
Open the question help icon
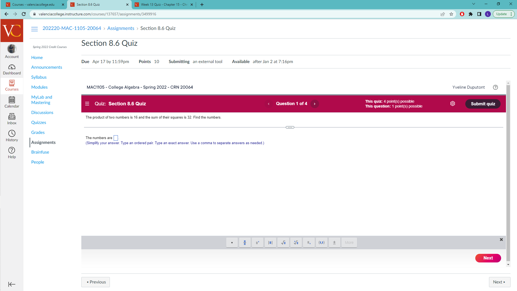coord(495,87)
